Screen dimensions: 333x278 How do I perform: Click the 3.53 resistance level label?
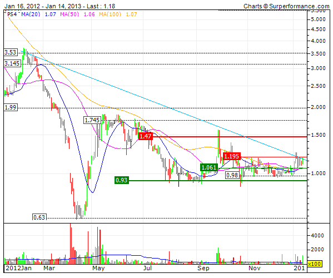(11, 52)
